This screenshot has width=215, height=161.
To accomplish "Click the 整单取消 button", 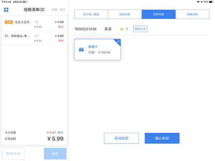I will tap(13, 154).
